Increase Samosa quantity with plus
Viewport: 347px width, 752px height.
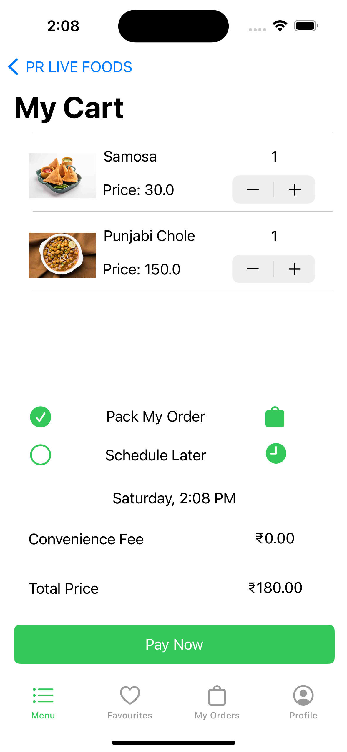[295, 189]
